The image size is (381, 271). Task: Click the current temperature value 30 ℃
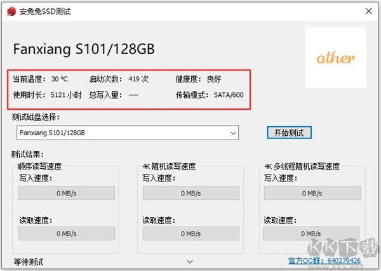click(x=60, y=79)
